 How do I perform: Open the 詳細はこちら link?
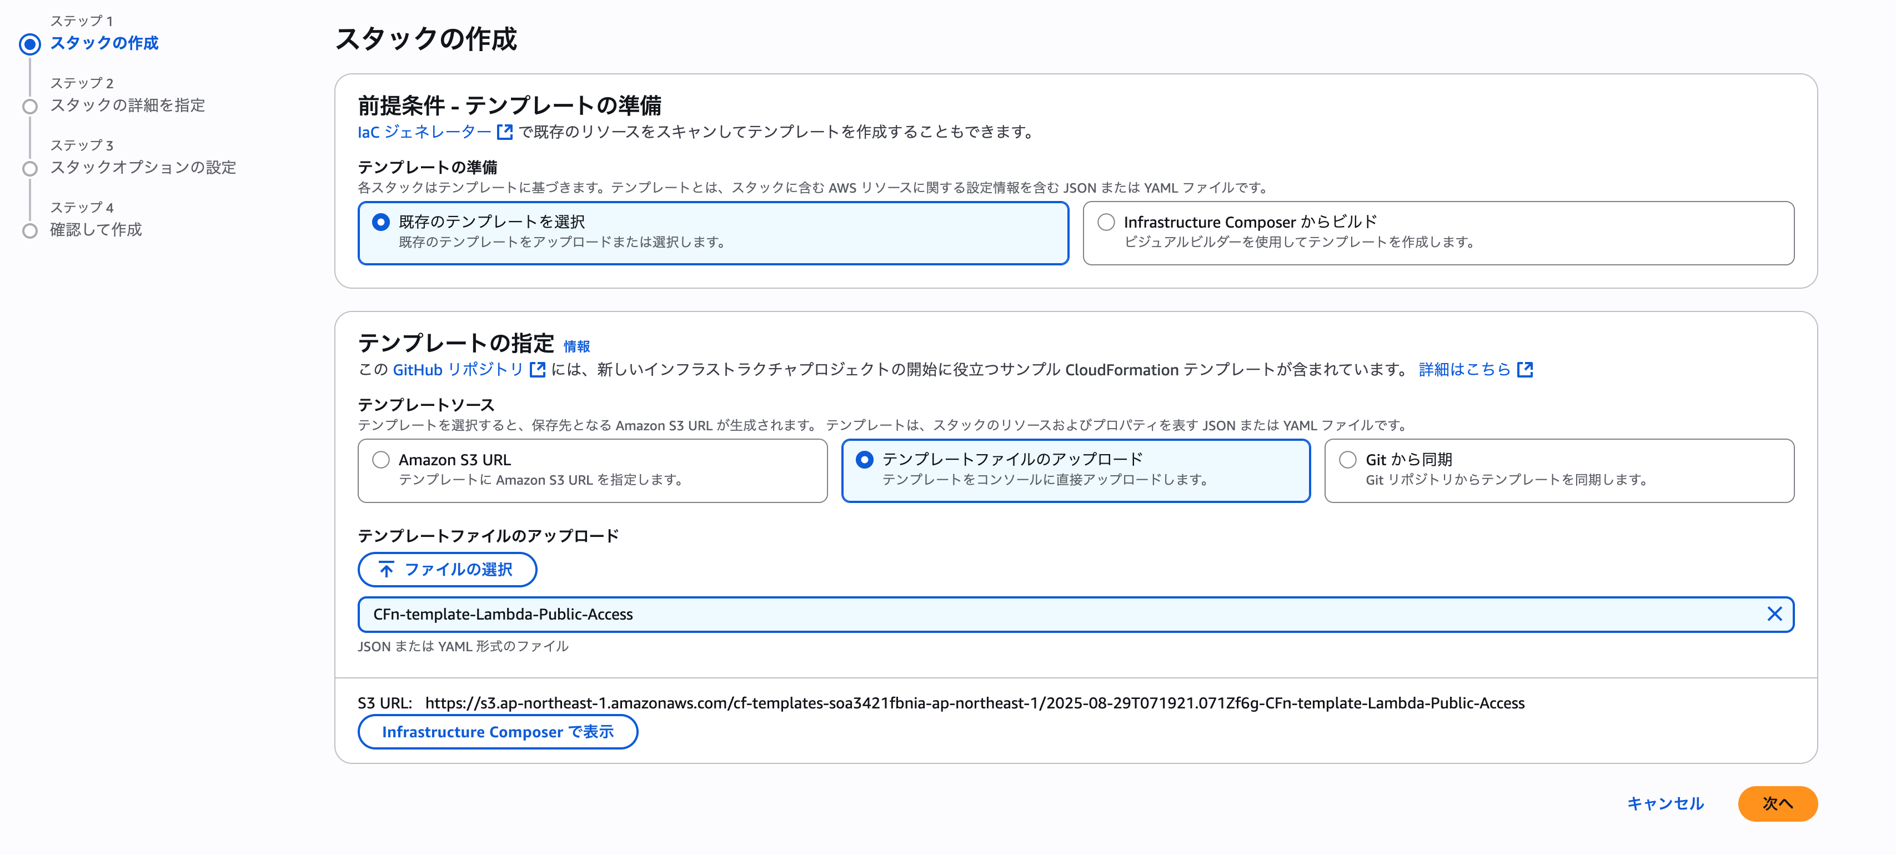point(1464,369)
